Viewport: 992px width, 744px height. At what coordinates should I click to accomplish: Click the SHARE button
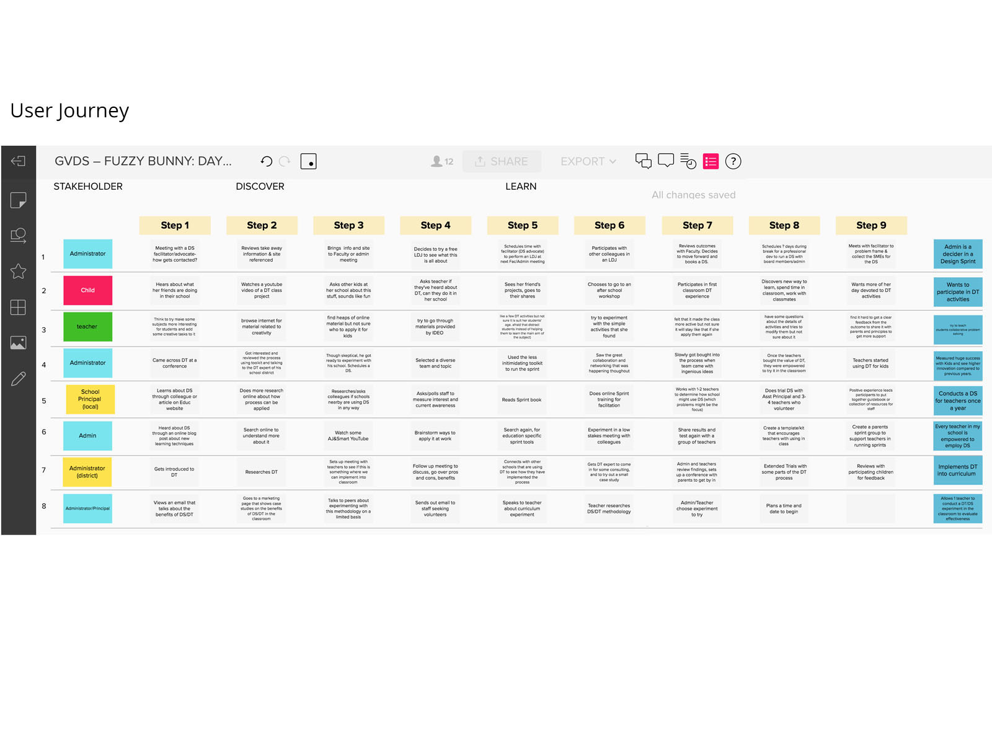501,161
